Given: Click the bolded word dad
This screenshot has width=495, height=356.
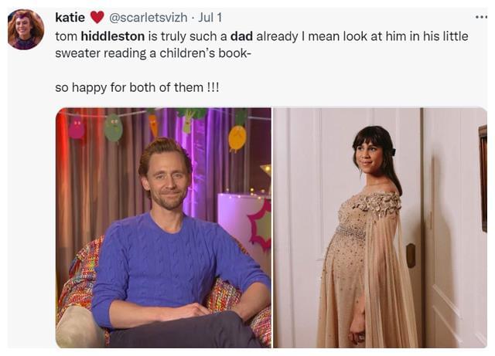Looking at the screenshot, I should click(x=241, y=36).
